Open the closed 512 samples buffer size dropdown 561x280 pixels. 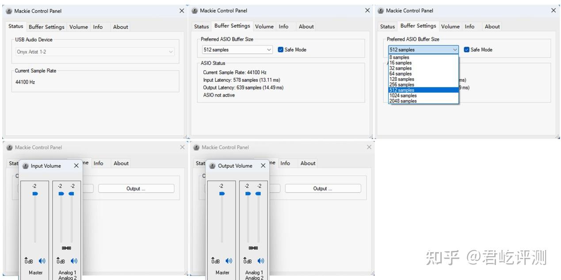coord(238,50)
